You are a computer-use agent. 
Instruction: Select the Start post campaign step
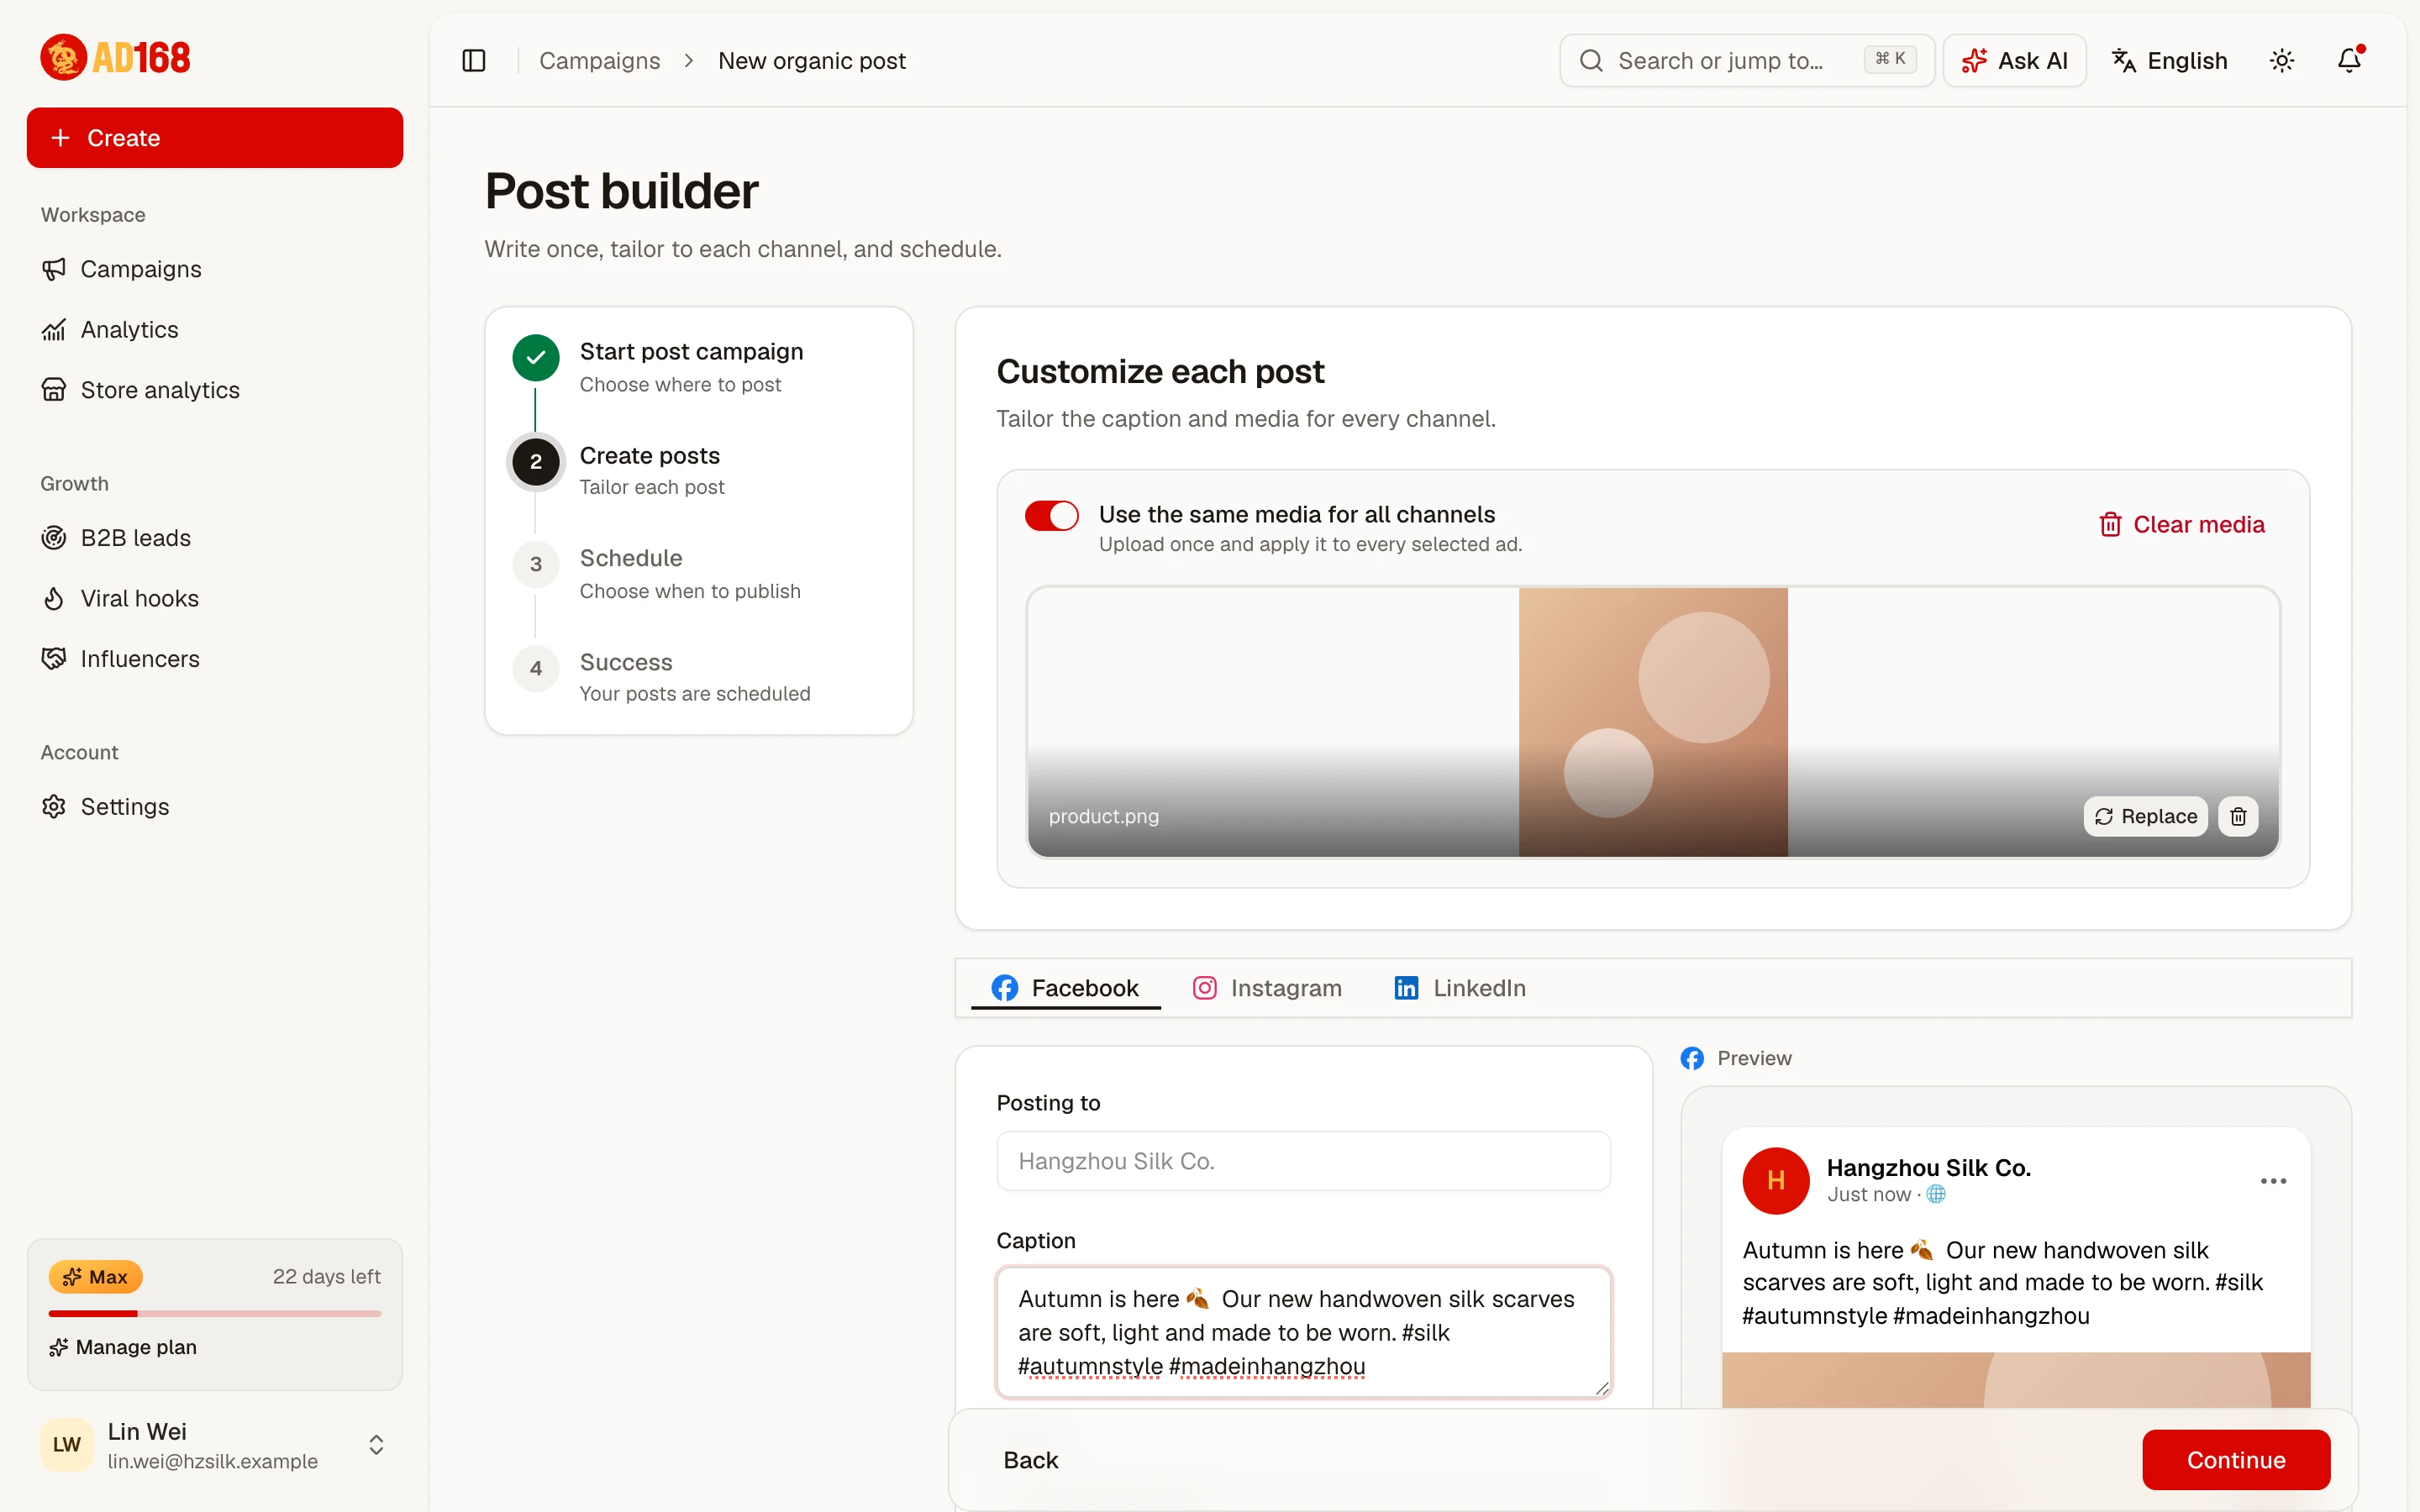pyautogui.click(x=699, y=367)
